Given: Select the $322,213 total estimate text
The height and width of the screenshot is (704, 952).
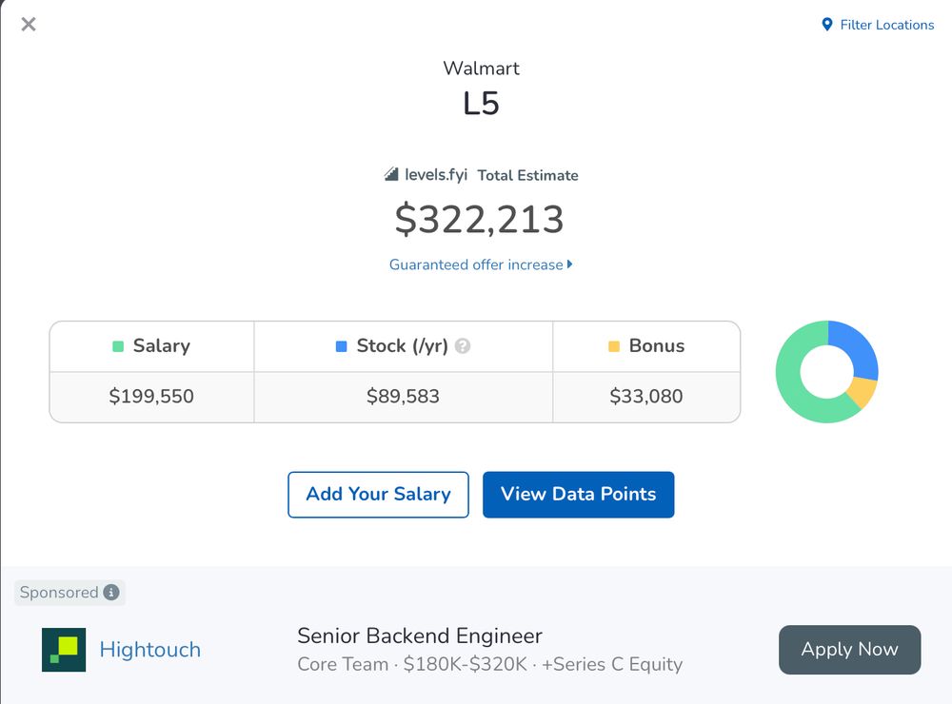Looking at the screenshot, I should (480, 219).
